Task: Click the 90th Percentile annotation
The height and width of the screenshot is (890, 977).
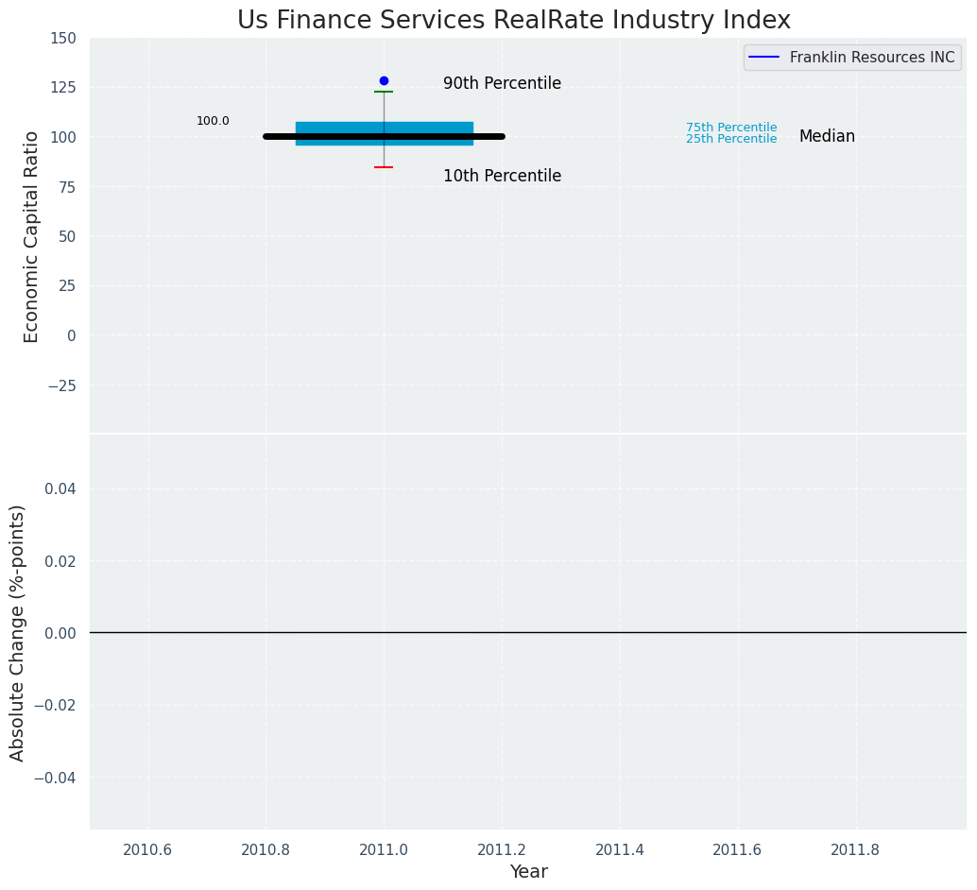Action: (502, 84)
